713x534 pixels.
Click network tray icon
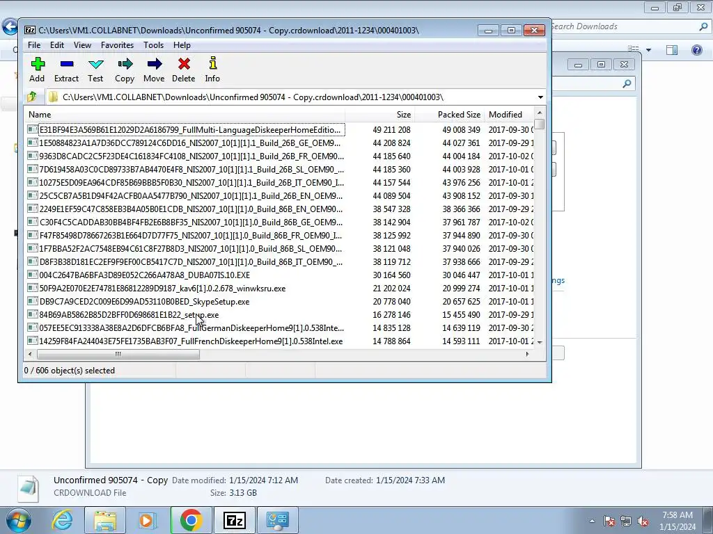tap(626, 521)
